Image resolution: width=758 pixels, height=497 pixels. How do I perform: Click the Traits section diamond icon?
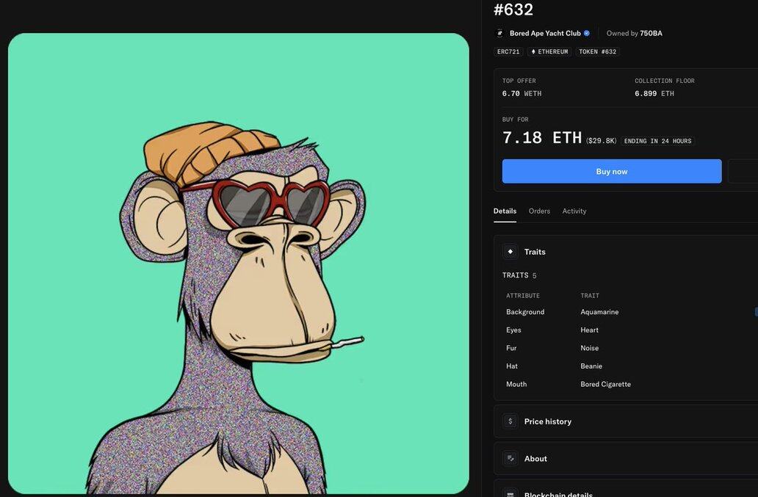click(510, 252)
